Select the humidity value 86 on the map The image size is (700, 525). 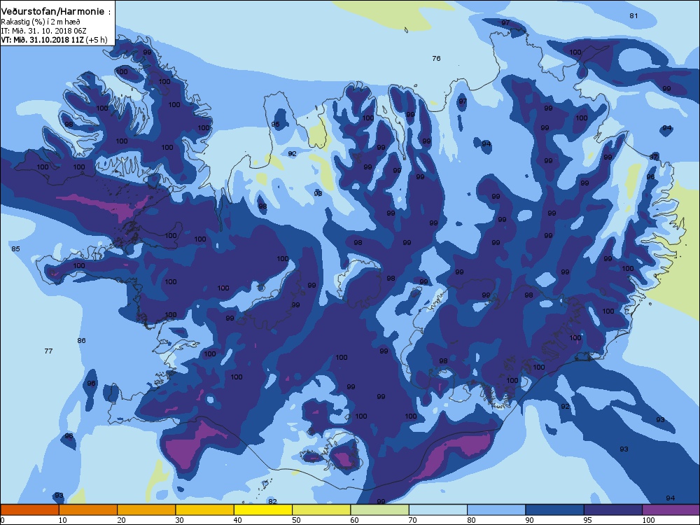click(x=81, y=341)
